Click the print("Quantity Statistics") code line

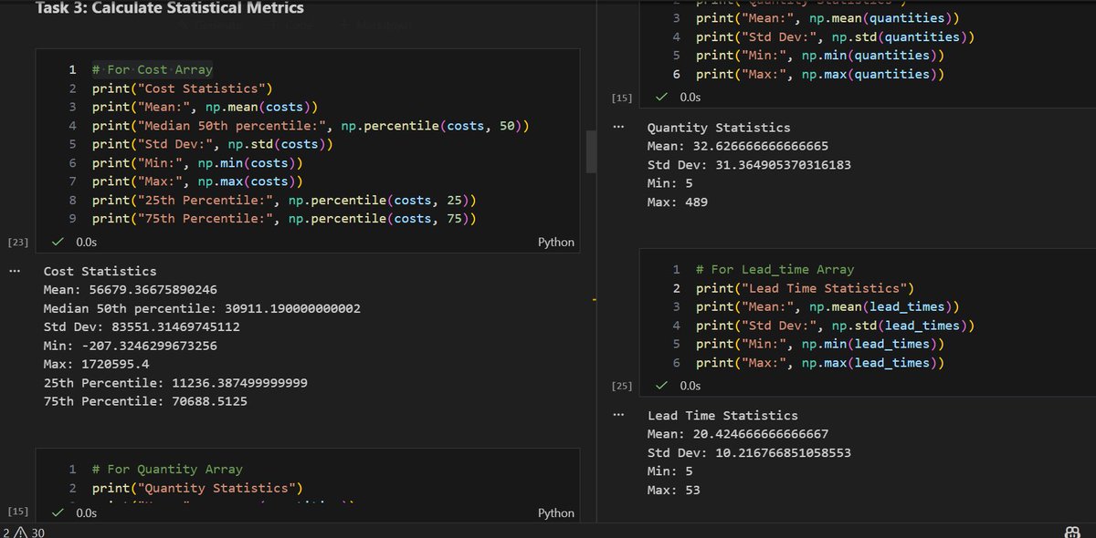tap(196, 488)
